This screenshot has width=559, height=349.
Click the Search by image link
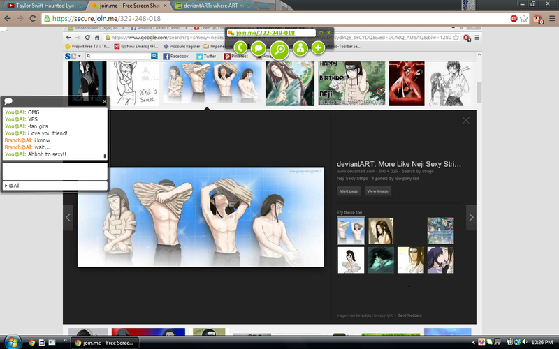coord(417,171)
